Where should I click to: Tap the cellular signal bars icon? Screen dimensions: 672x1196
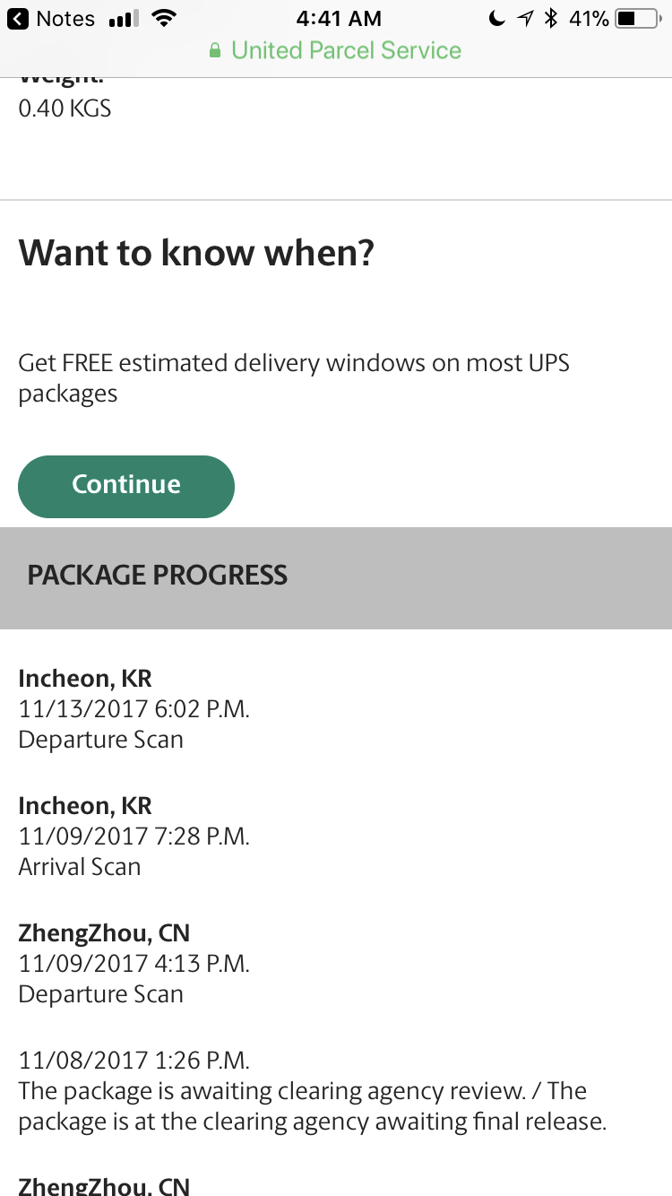[124, 19]
